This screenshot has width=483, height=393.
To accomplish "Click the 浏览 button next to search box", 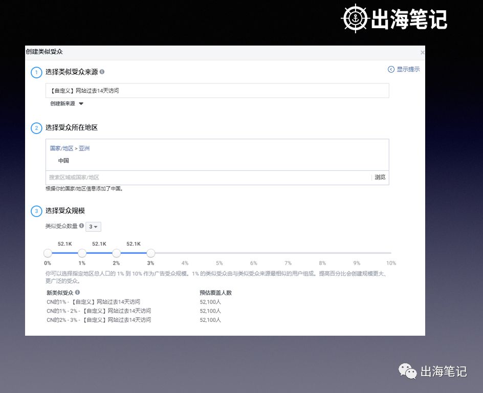I will coord(380,177).
